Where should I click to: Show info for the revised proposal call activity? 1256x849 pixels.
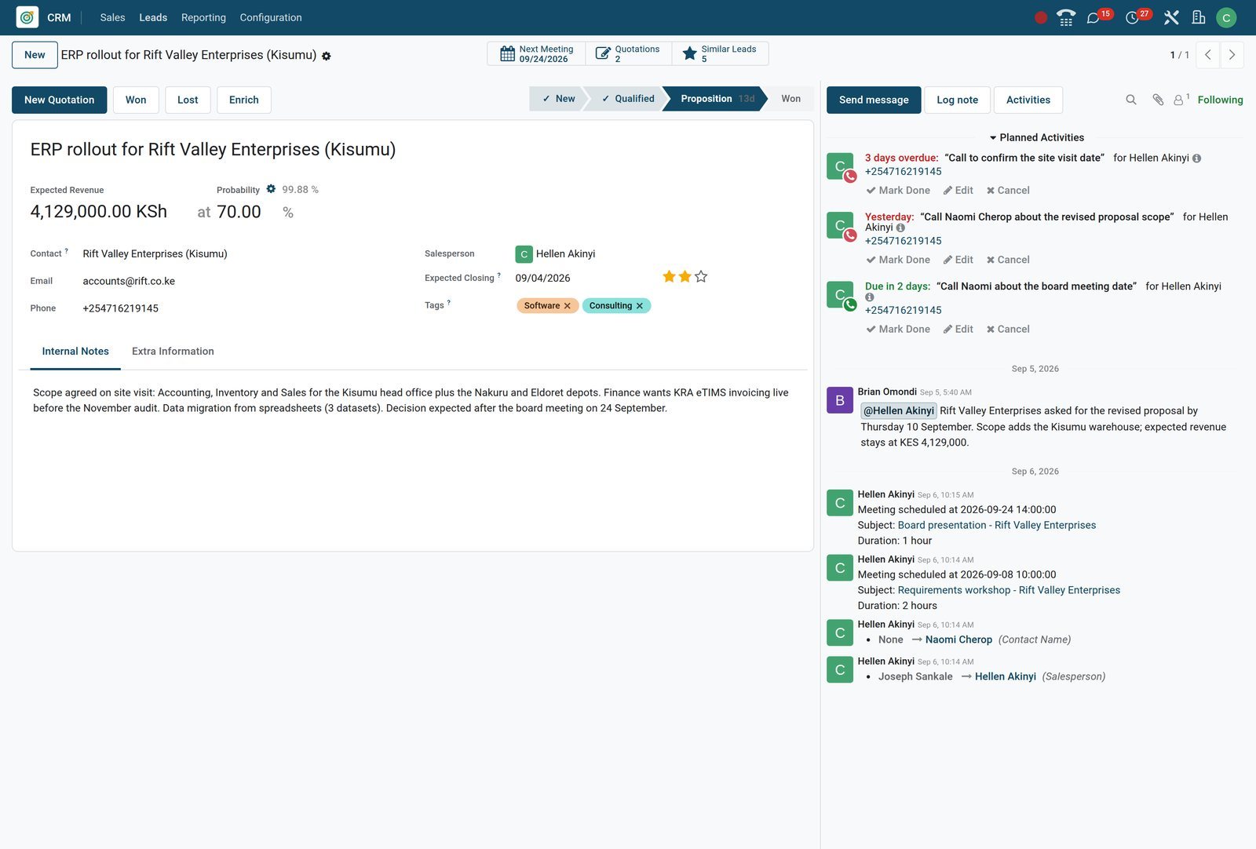pyautogui.click(x=900, y=228)
